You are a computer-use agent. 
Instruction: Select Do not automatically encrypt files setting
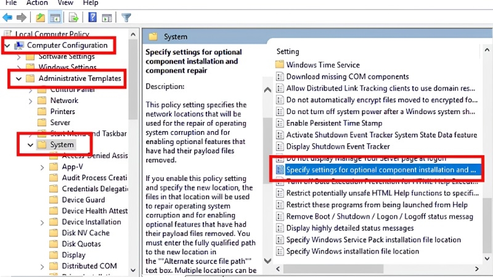point(381,100)
